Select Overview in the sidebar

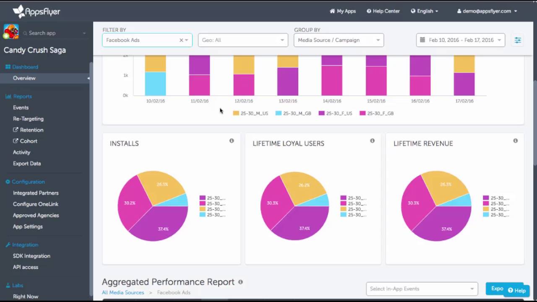point(24,78)
